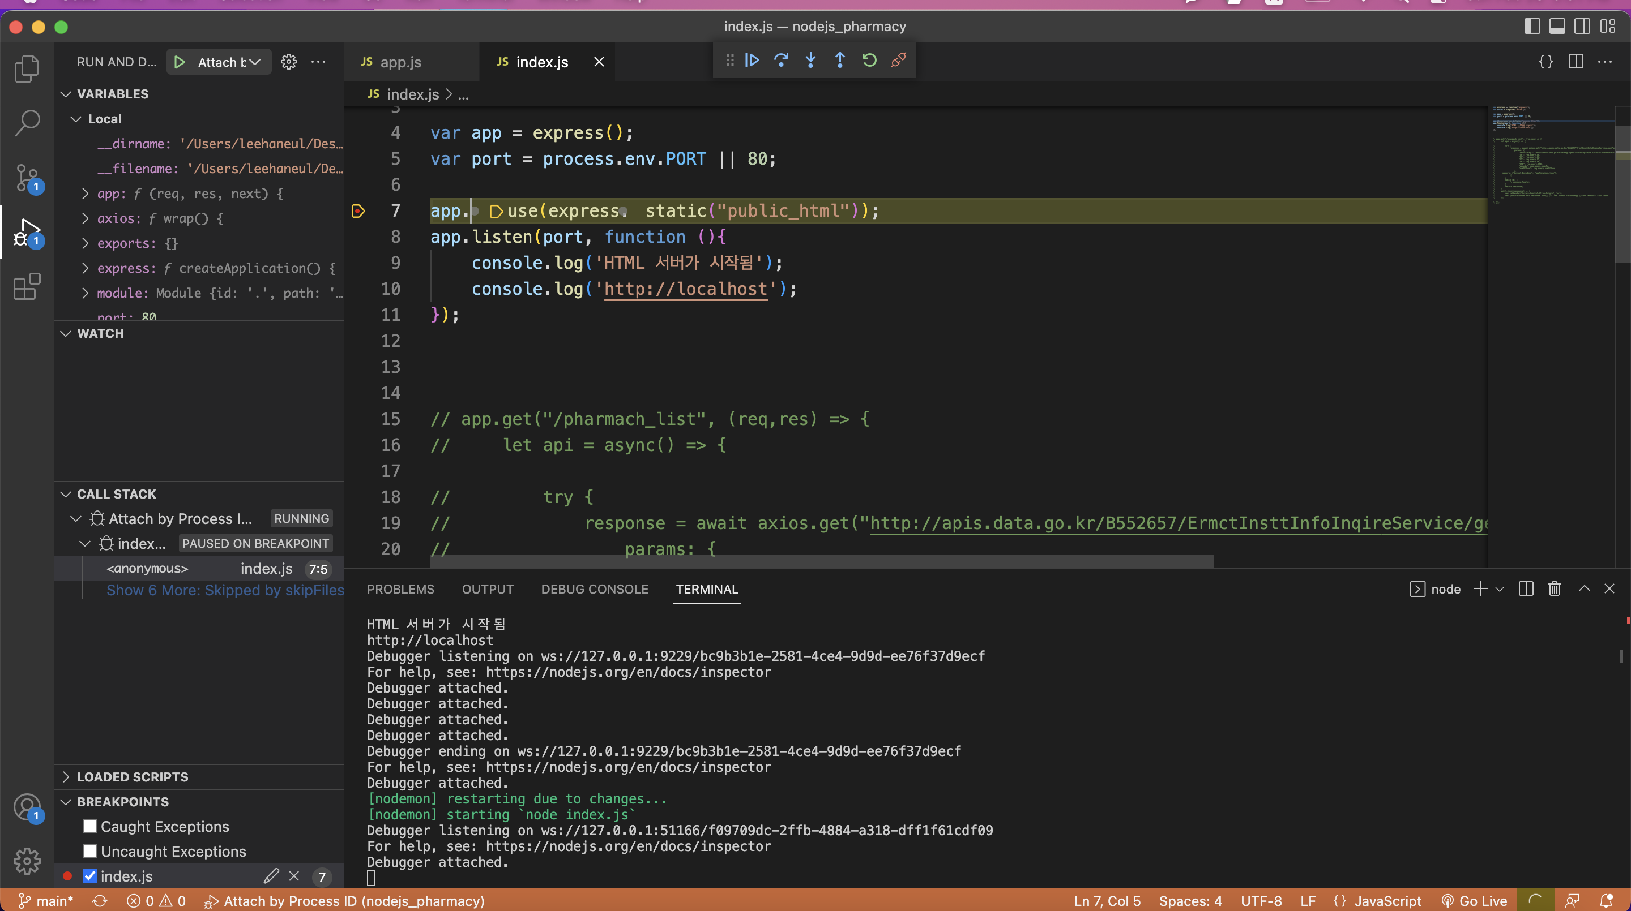Screen dimensions: 1631x911
Task: Step into in debug toolbar
Action: pos(810,60)
